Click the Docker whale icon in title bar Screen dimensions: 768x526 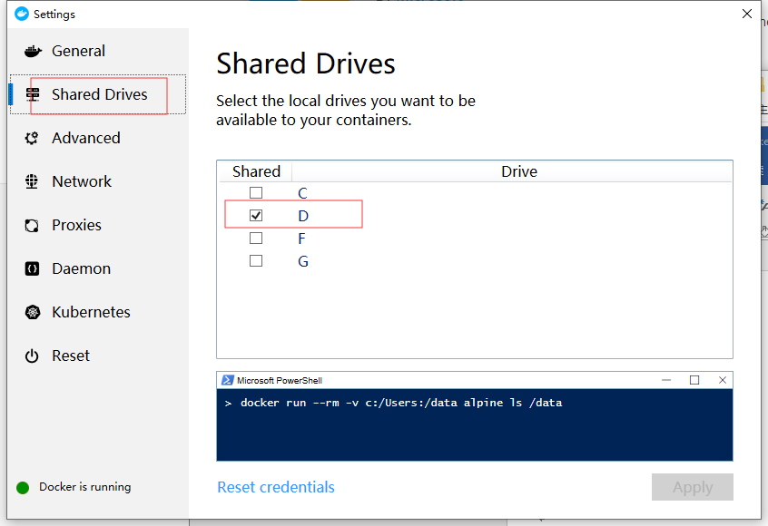(x=22, y=14)
